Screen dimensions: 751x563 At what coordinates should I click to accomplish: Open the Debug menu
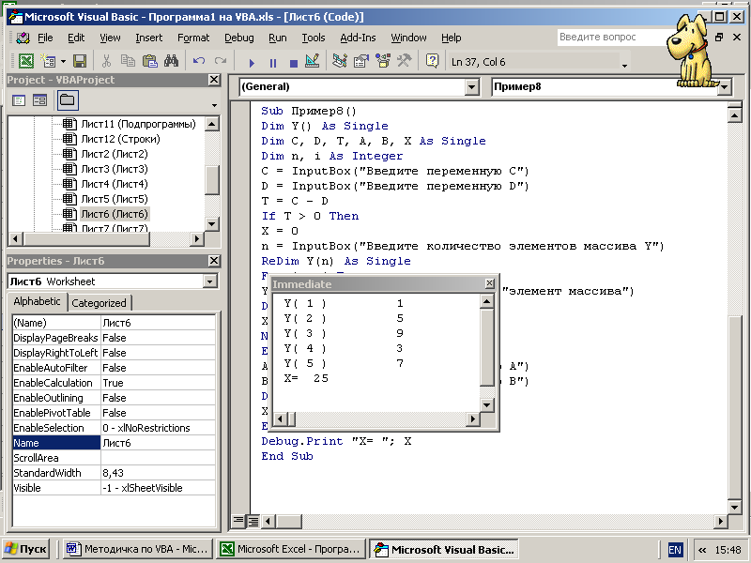[x=239, y=38]
